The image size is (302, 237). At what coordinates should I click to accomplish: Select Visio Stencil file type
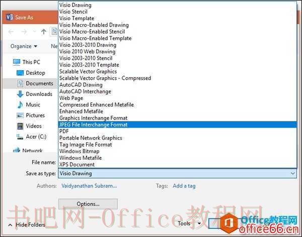pyautogui.click(x=177, y=12)
